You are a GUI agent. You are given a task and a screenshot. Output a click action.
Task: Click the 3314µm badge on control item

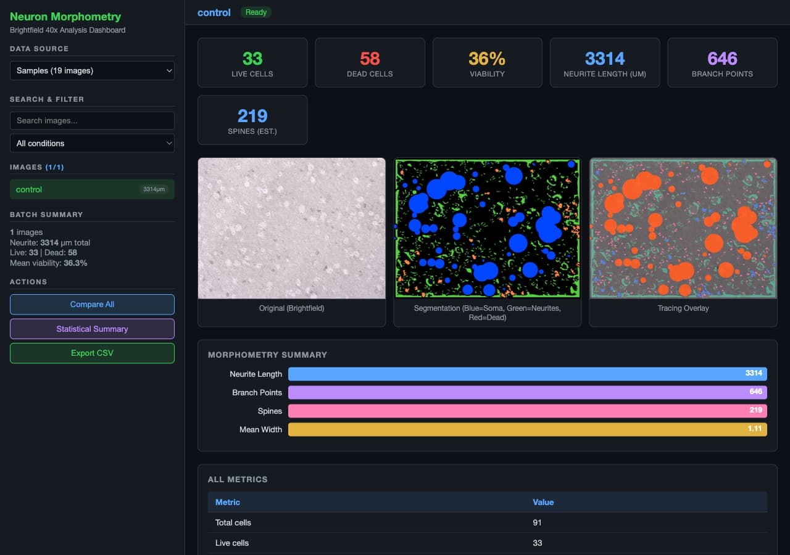tap(154, 189)
